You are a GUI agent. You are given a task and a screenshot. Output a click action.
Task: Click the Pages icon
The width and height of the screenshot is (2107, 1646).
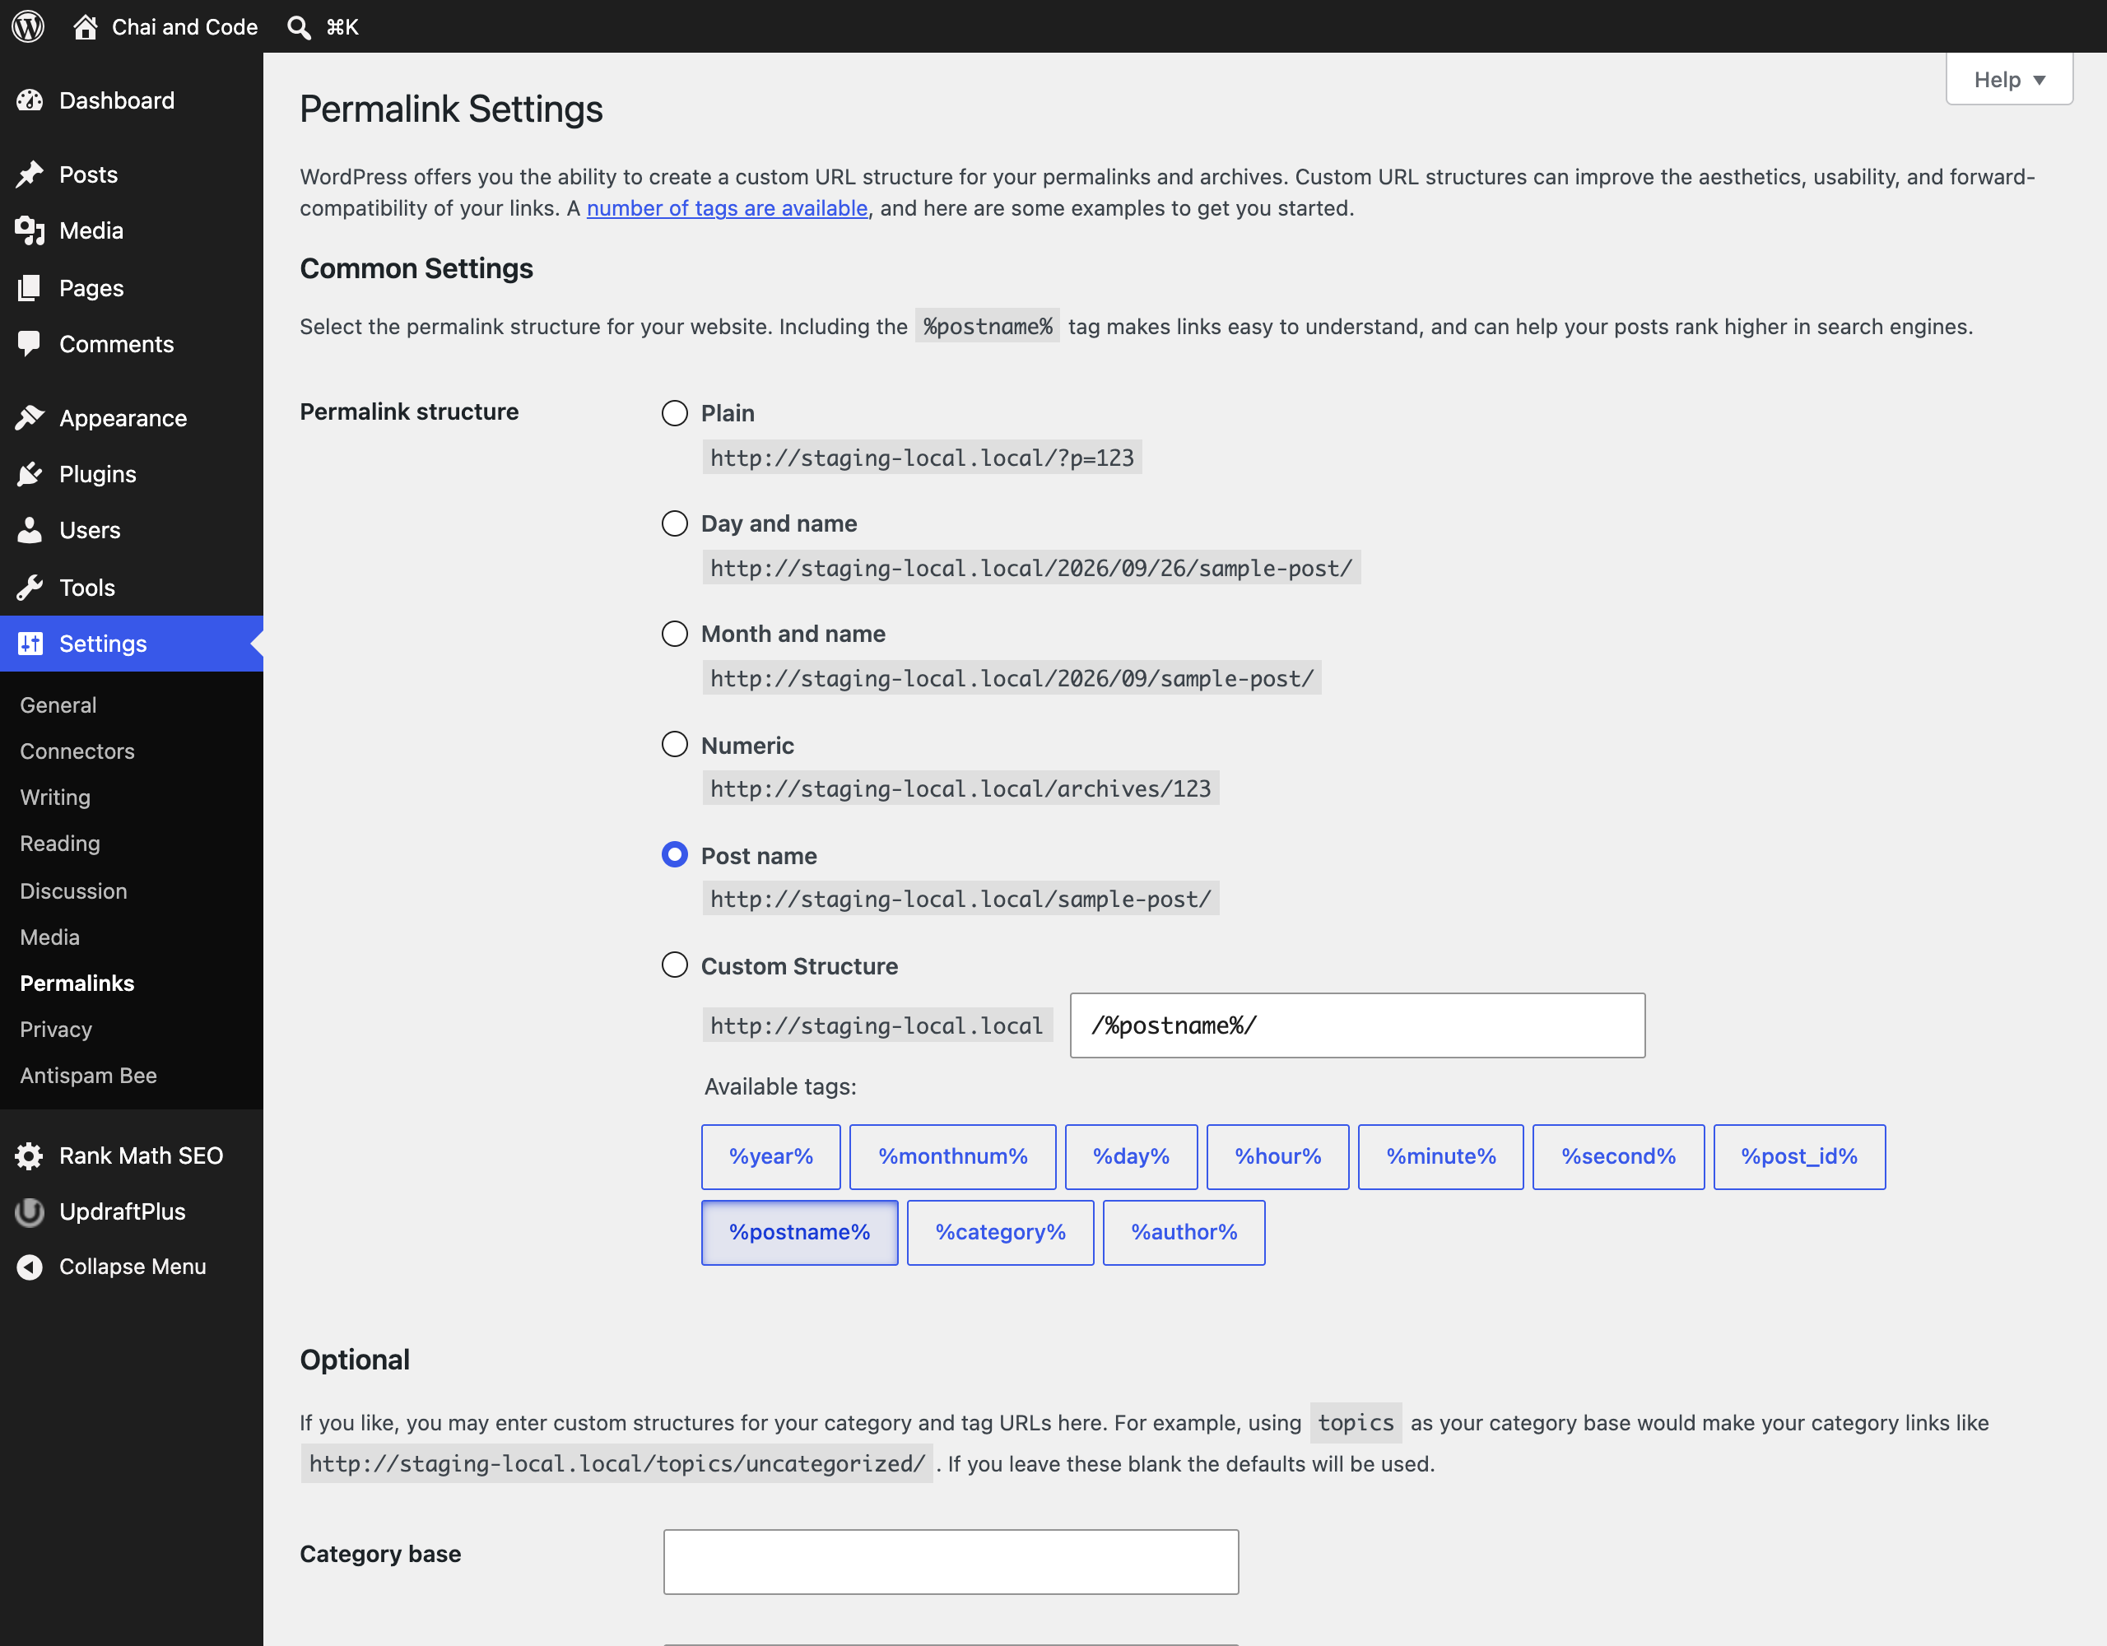pyautogui.click(x=30, y=287)
